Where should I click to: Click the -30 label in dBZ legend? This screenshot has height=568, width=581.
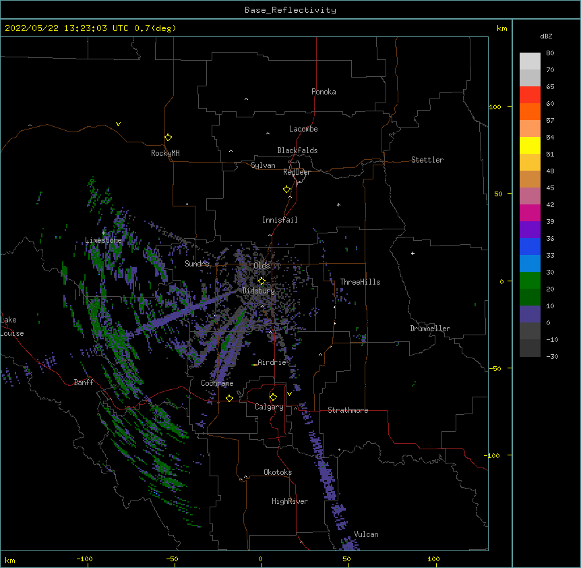click(x=552, y=356)
